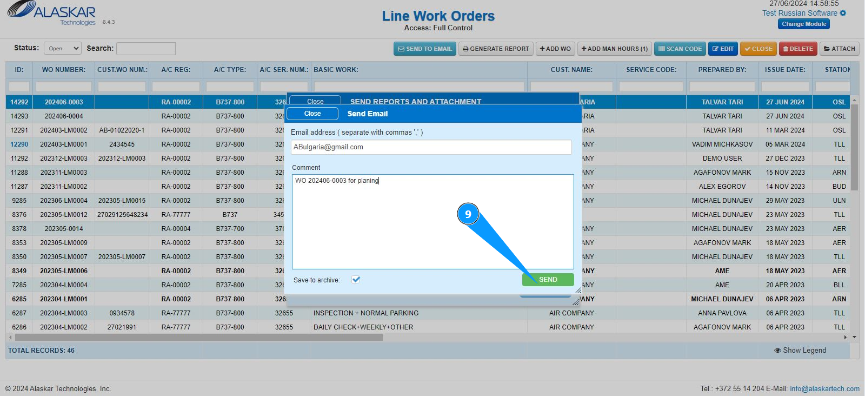
Task: Click the Email address input field
Action: click(431, 147)
